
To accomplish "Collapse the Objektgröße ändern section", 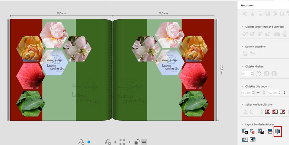I will point(242,86).
